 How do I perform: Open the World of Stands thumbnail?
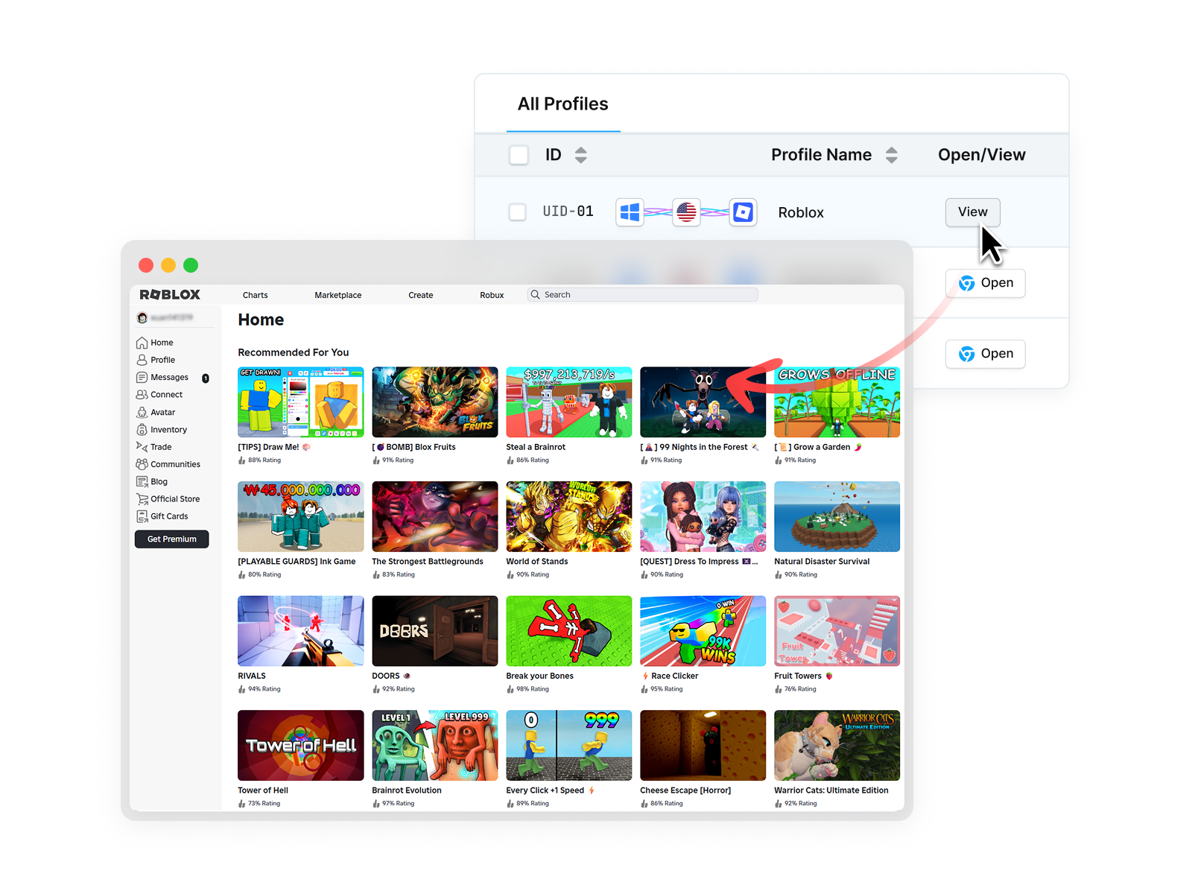(x=569, y=516)
